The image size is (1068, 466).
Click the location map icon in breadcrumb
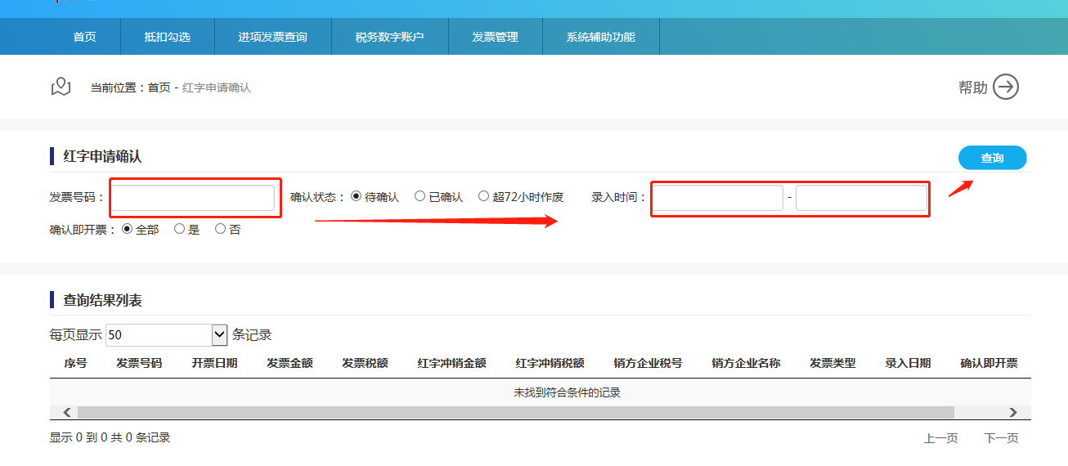61,87
